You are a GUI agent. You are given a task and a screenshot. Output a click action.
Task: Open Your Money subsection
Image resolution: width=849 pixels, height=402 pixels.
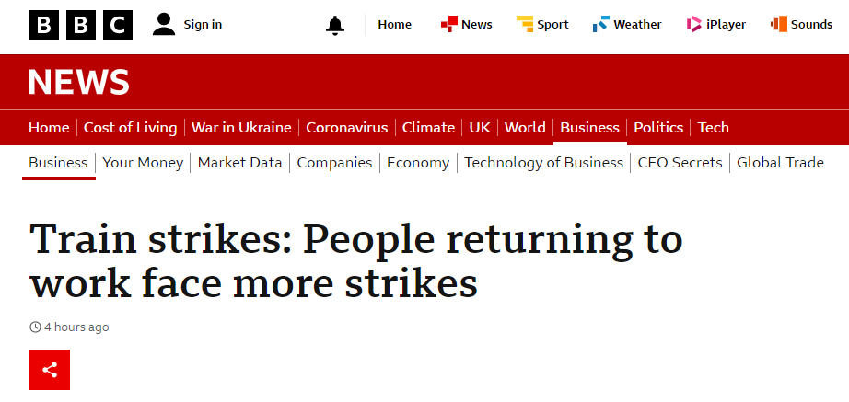pyautogui.click(x=143, y=162)
